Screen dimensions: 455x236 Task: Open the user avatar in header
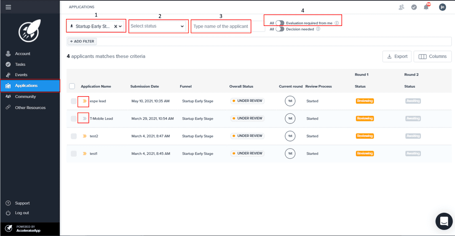coord(442,7)
